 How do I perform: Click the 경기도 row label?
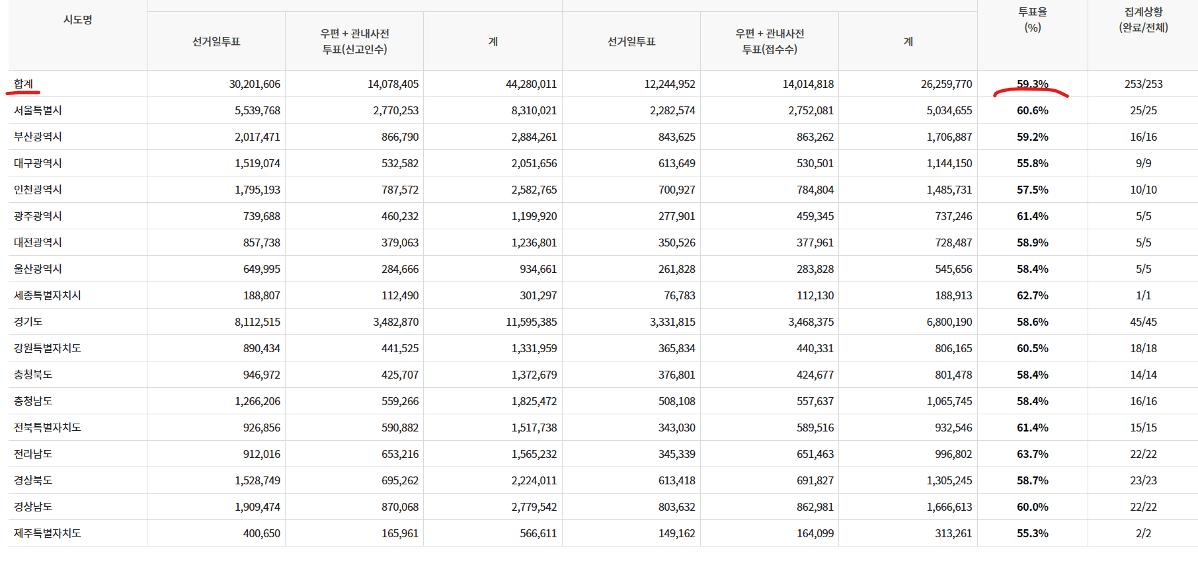coord(28,322)
